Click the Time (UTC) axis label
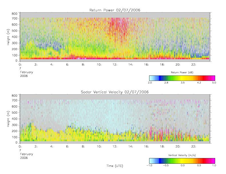Image resolution: width=226 pixels, height=174 pixels. 115,166
